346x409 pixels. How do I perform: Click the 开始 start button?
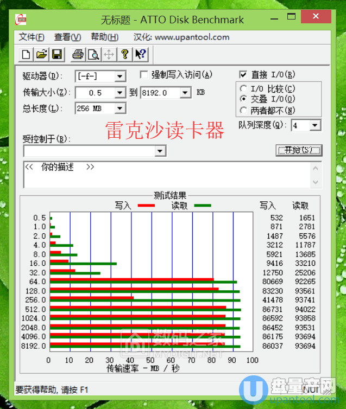pyautogui.click(x=299, y=150)
